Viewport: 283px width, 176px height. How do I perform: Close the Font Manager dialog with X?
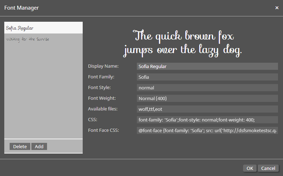coord(277,8)
